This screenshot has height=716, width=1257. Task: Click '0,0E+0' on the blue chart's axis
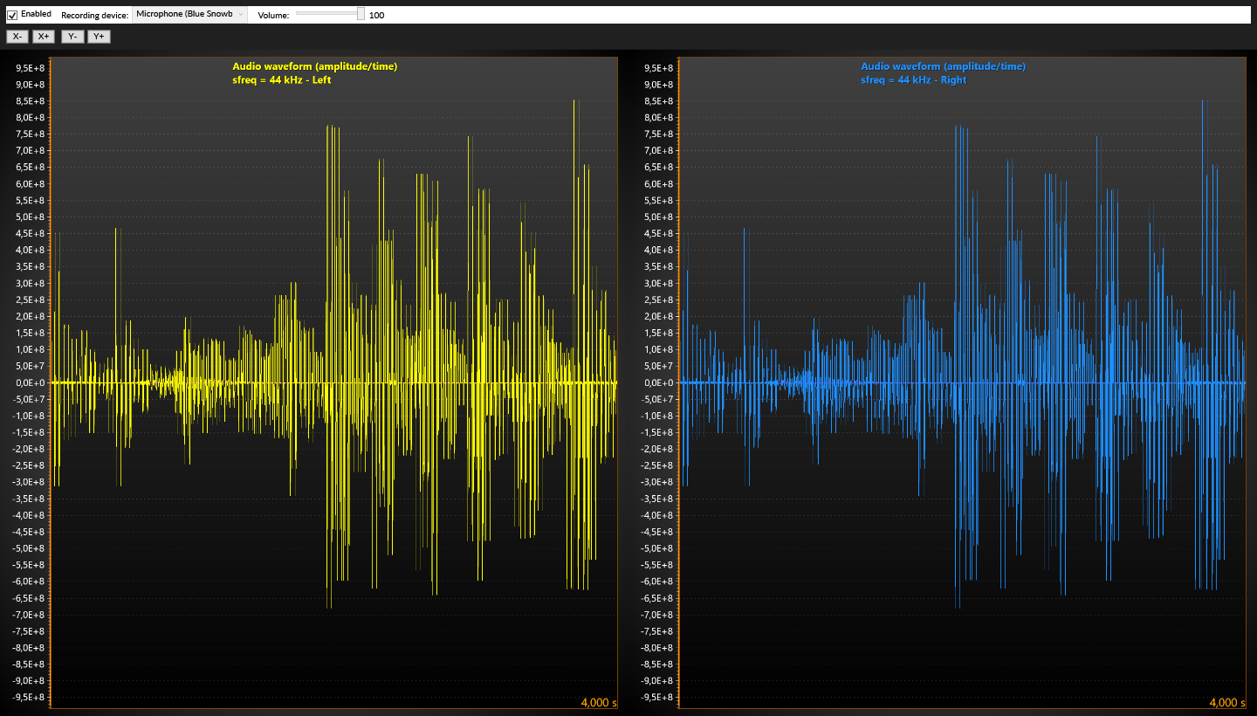pos(659,382)
